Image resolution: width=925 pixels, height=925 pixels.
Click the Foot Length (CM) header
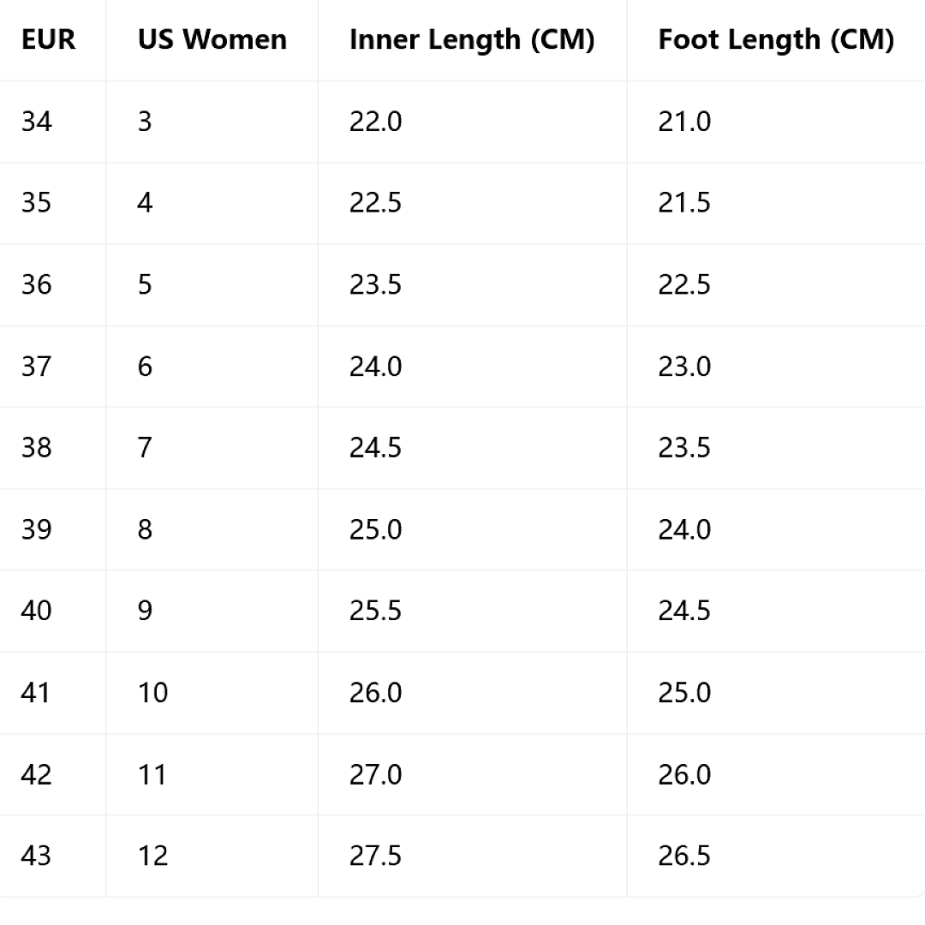click(x=776, y=40)
